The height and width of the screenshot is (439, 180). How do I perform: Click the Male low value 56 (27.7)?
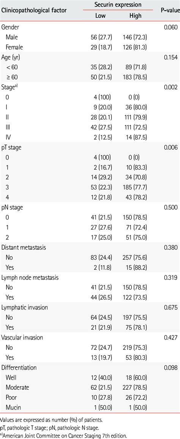coord(101,37)
